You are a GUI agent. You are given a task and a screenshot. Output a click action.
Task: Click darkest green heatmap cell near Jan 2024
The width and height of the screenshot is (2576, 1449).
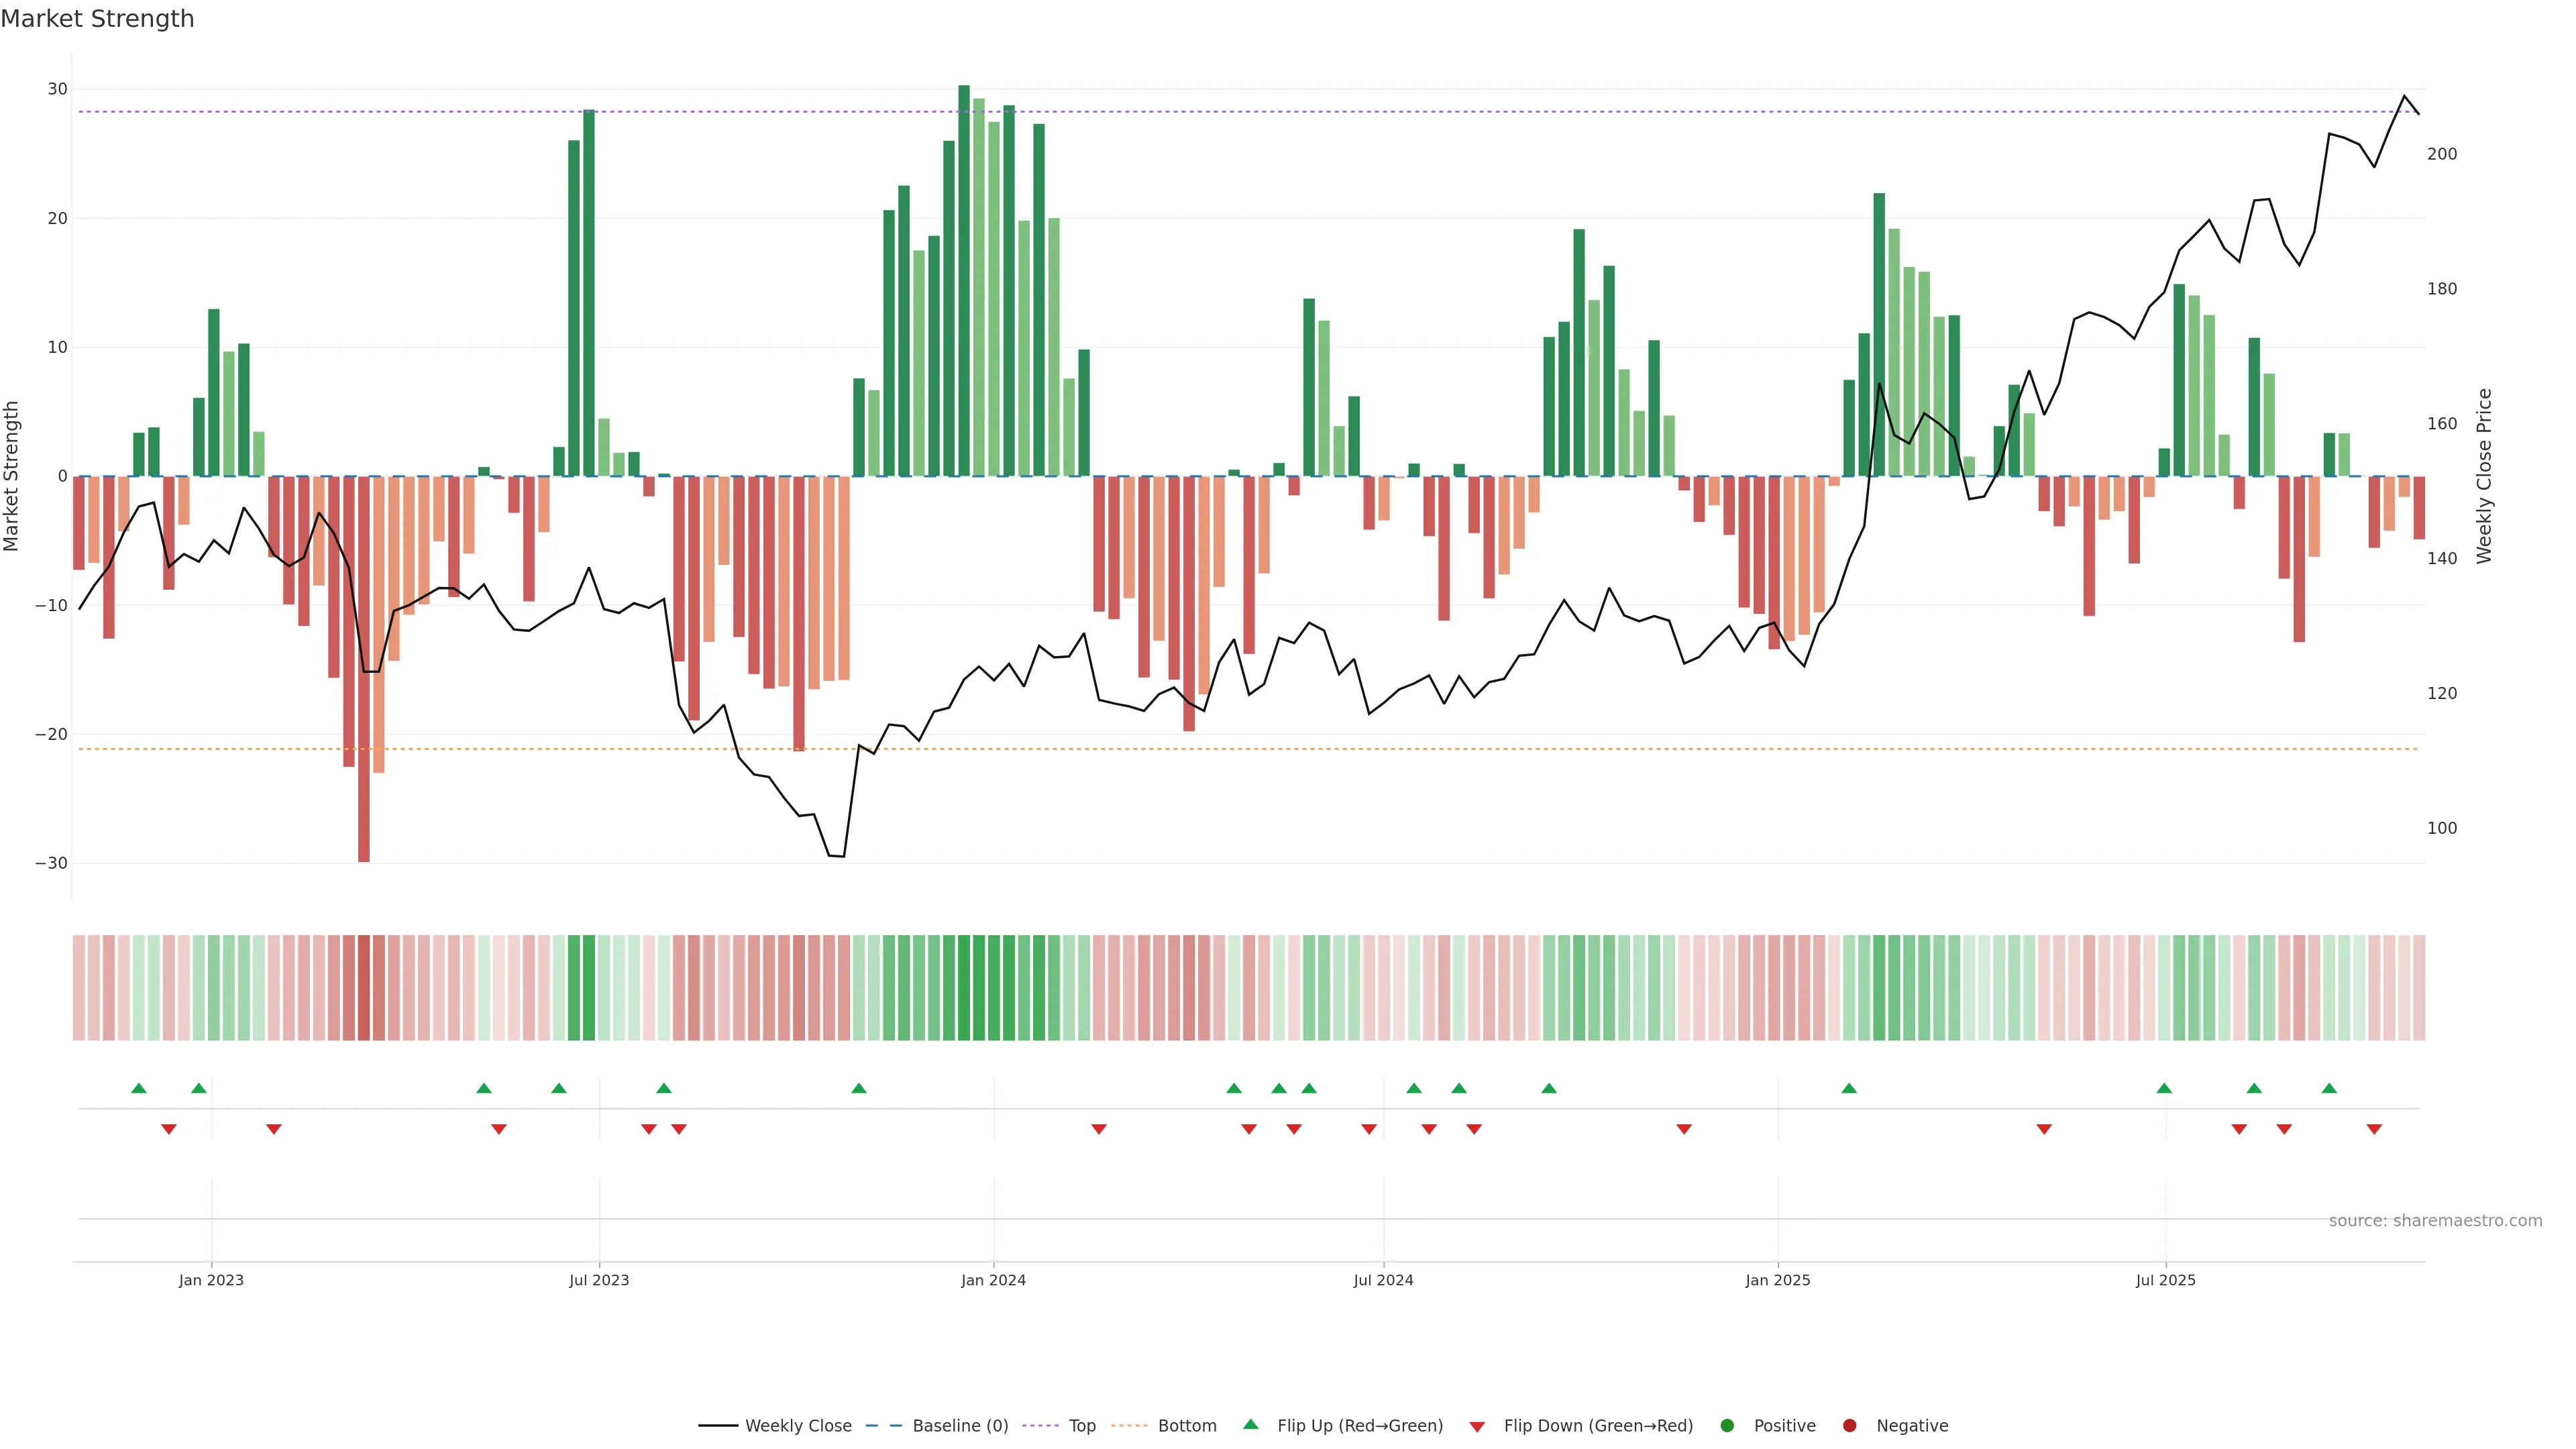pyautogui.click(x=964, y=988)
